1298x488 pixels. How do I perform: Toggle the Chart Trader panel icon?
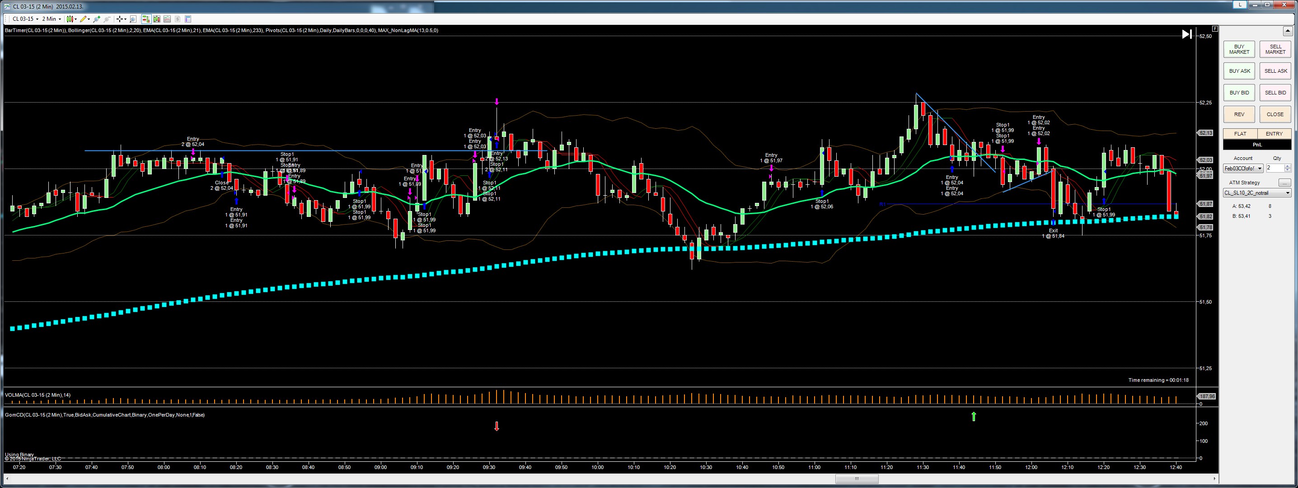[x=146, y=19]
